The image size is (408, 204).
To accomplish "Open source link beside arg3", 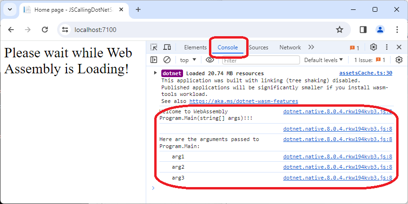I will pos(338,178).
